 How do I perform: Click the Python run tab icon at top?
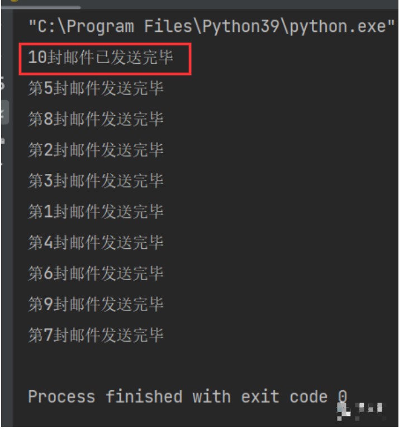(13, 2)
